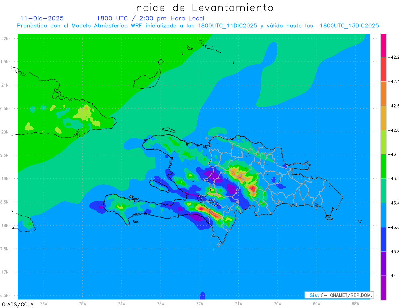This screenshot has width=399, height=308.
Task: Click the '-43.6' color scale label
Action: tap(394, 227)
